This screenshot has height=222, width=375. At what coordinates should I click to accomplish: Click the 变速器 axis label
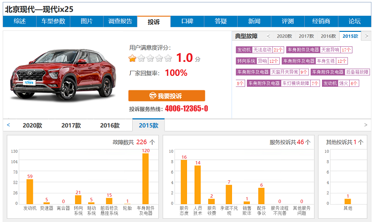(46, 208)
